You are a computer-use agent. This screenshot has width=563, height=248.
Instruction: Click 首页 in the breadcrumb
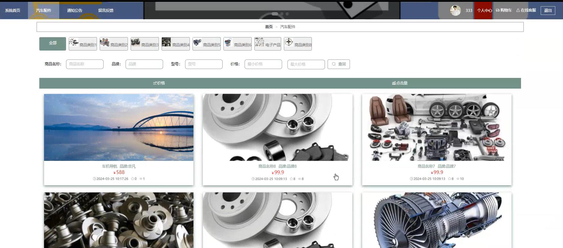tap(269, 27)
